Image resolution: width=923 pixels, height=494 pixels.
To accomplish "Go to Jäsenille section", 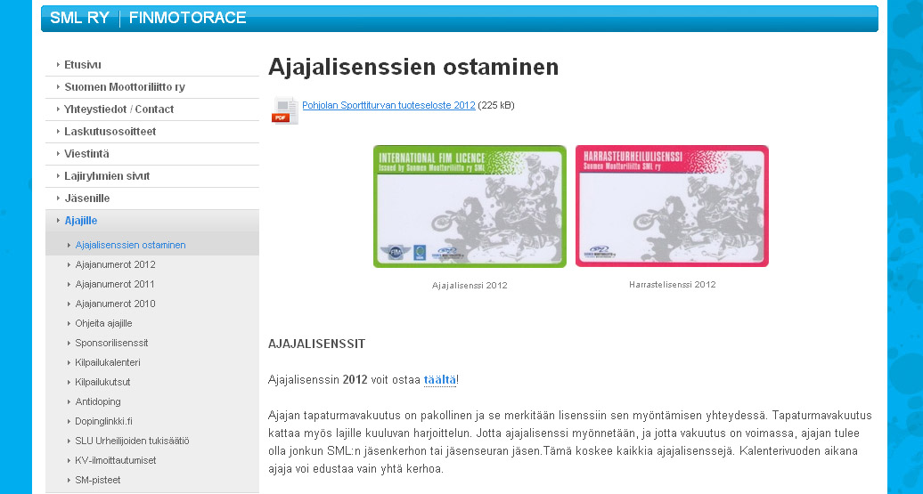I will [87, 198].
